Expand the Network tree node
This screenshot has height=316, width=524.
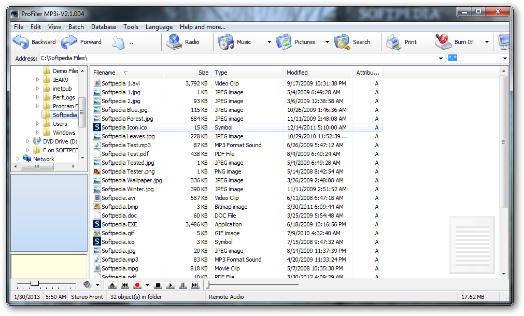(x=18, y=159)
